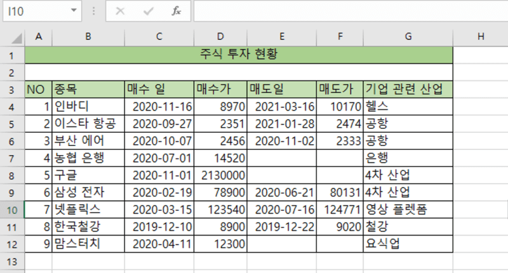Click purchase price '2130000'
Viewport: 508px width, 273px height.
click(220, 175)
